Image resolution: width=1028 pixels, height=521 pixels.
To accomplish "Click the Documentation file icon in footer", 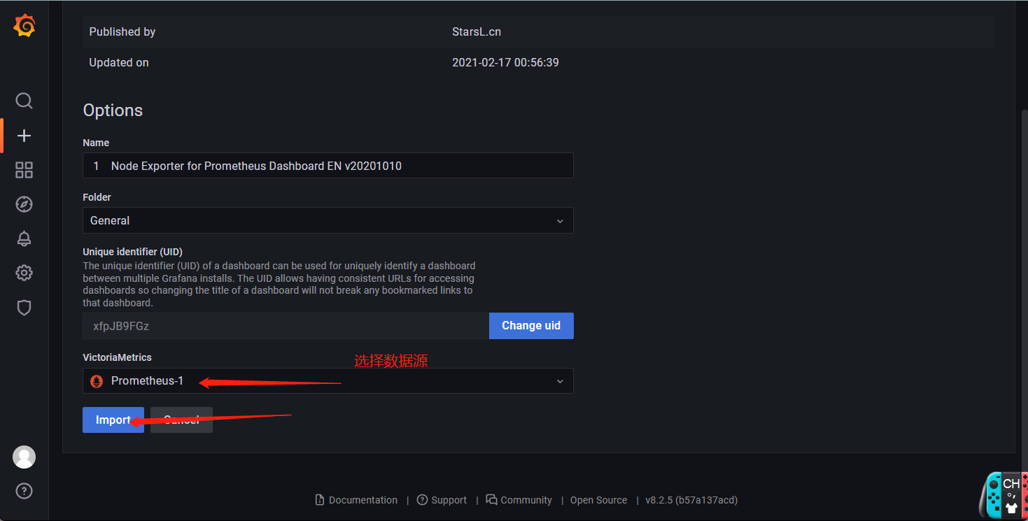I will [x=320, y=500].
